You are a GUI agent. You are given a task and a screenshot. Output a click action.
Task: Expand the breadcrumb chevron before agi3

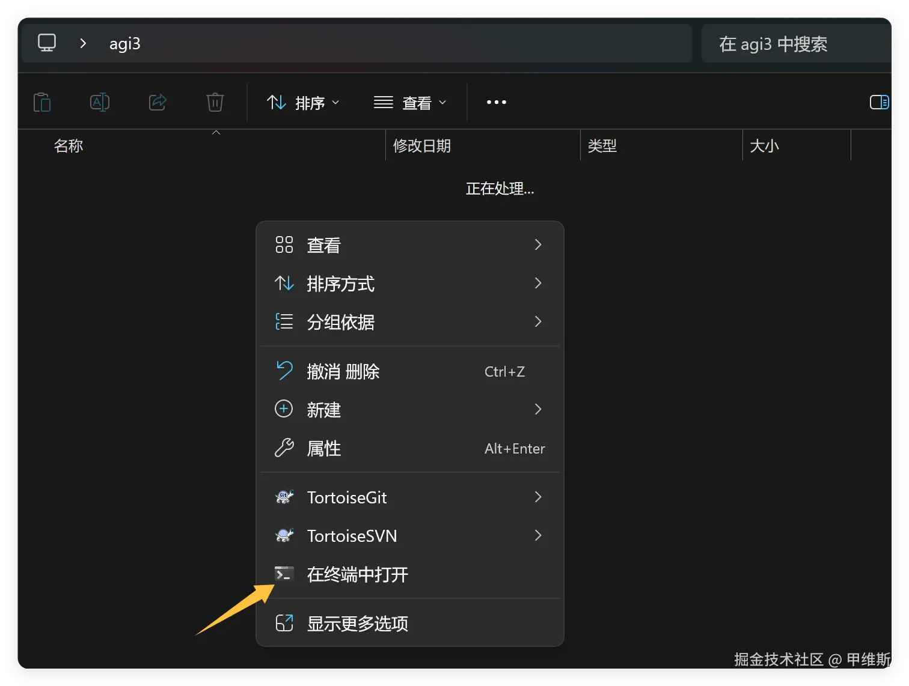pos(83,43)
